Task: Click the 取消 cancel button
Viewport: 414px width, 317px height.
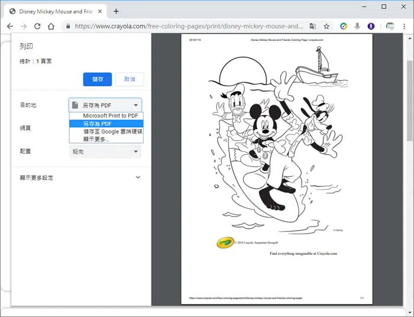Action: pos(130,79)
